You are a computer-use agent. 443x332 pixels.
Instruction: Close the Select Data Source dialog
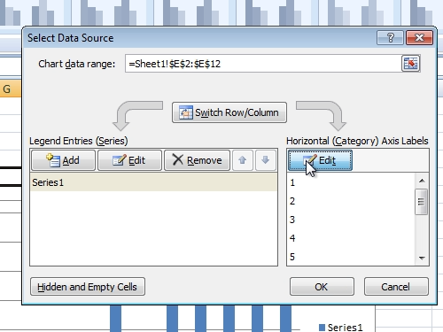[x=419, y=38]
